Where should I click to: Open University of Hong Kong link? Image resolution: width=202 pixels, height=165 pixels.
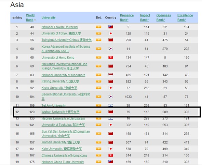(x=58, y=58)
